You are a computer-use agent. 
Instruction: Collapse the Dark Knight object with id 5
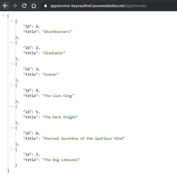[x=12, y=106]
